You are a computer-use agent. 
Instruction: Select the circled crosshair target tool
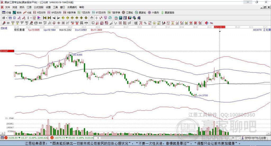pos(54,23)
